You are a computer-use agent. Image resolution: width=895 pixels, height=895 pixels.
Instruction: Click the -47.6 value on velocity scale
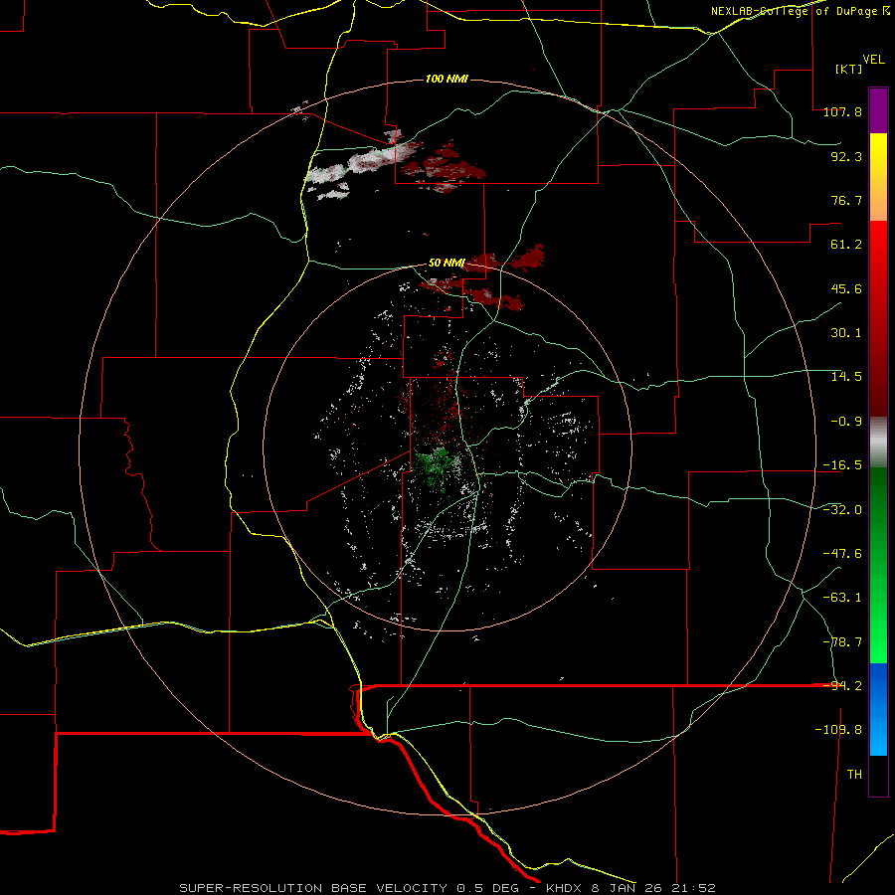842,554
